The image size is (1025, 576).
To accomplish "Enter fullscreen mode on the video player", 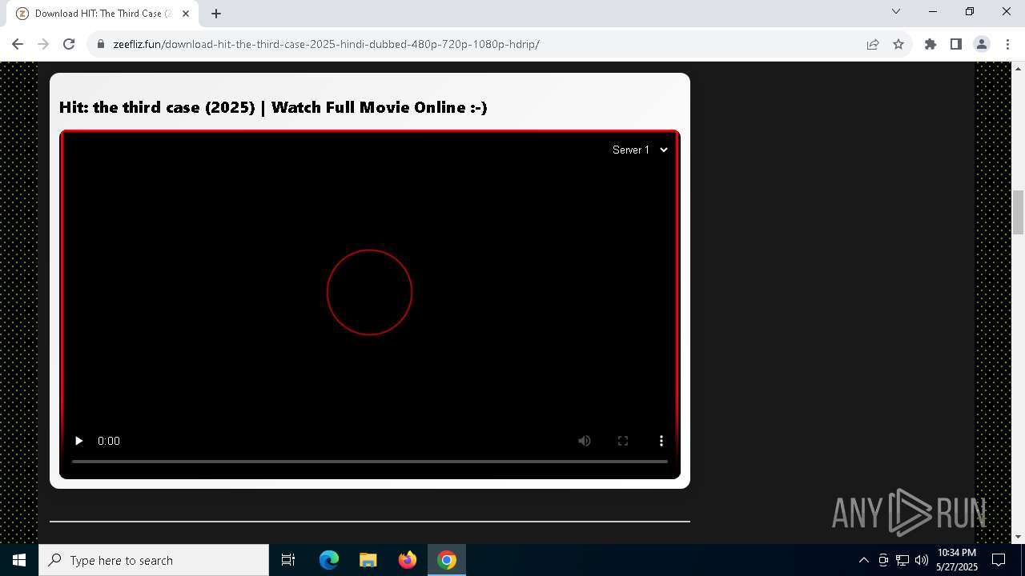I will coord(623,441).
